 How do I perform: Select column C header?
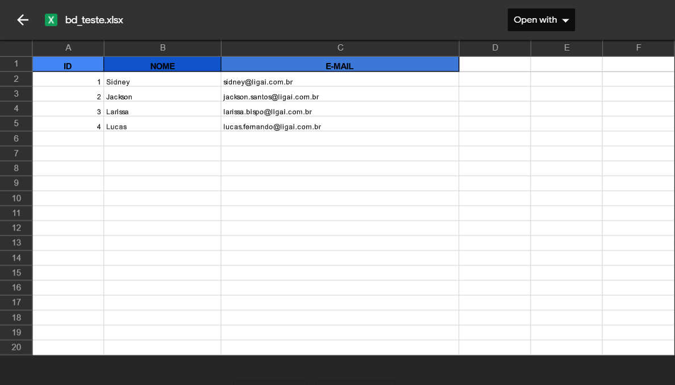[x=340, y=48]
